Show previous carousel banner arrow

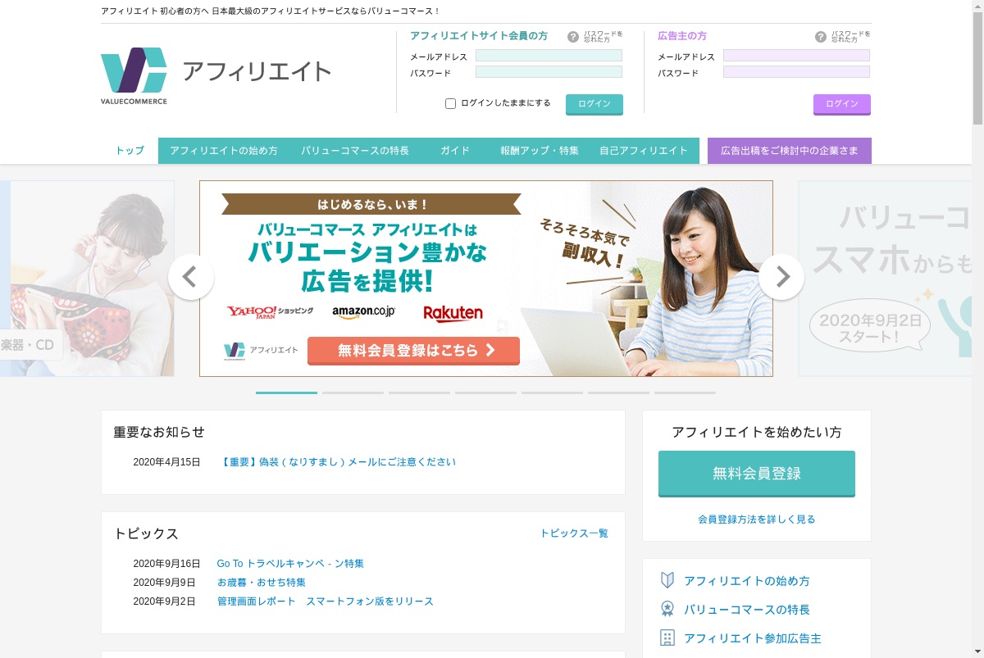191,277
